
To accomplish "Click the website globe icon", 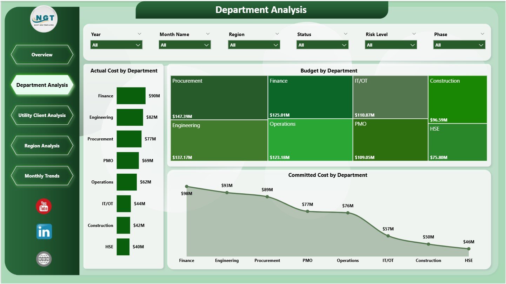I will (x=44, y=259).
